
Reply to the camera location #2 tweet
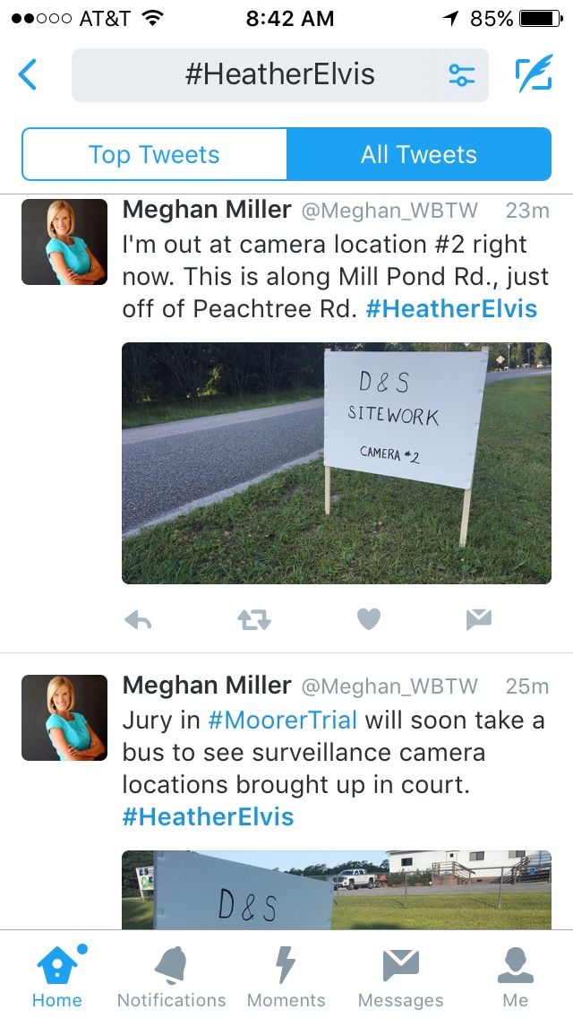coord(138,621)
